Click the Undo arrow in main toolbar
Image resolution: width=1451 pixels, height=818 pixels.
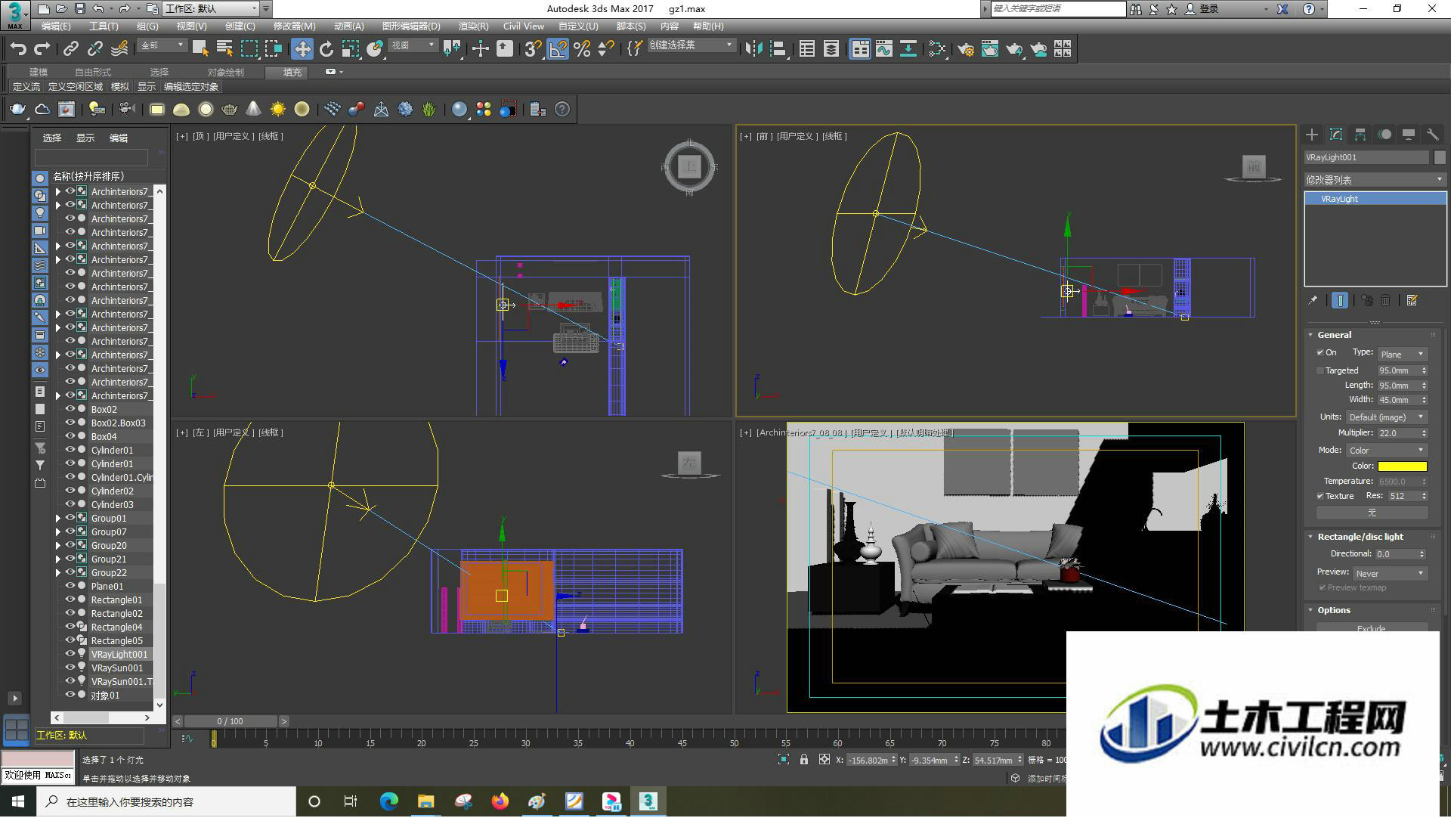(x=18, y=49)
